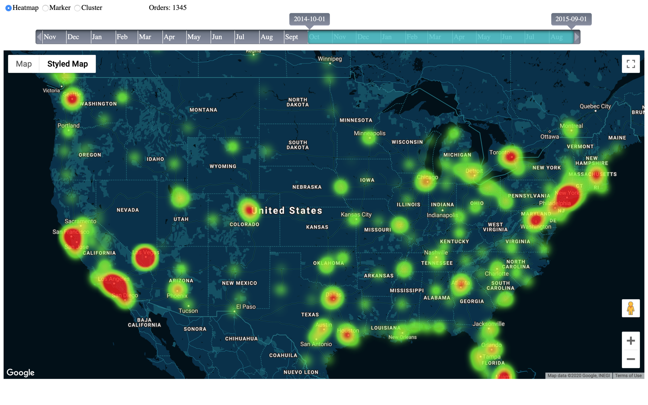648x405 pixels.
Task: Click the timeline left scroll arrow
Action: (39, 37)
